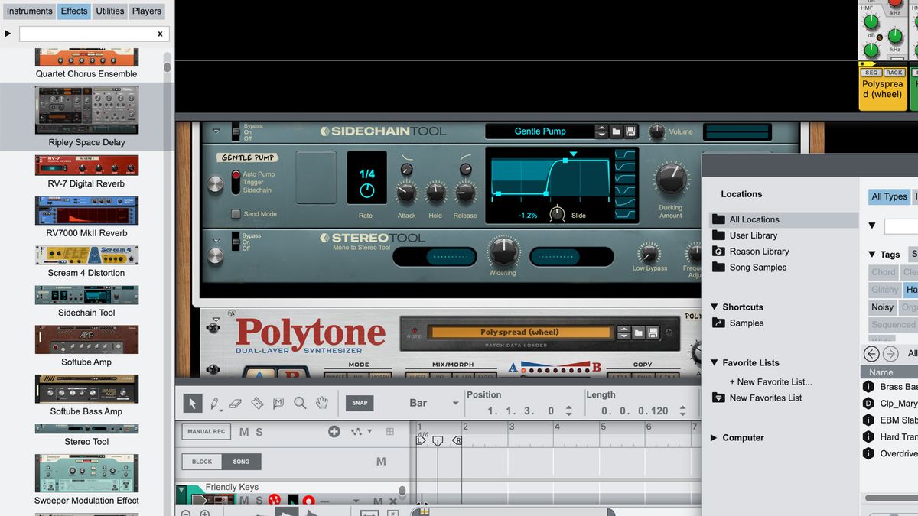Select the Eraser tool
The image size is (918, 516).
pos(236,403)
